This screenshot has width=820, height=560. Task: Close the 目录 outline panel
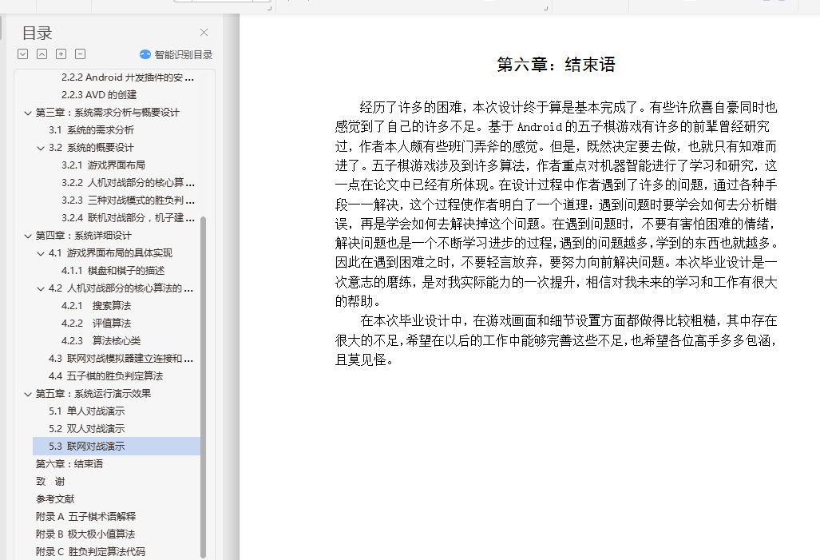[204, 33]
